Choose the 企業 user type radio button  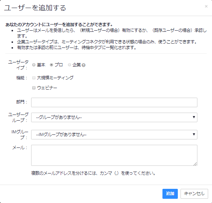70,65
